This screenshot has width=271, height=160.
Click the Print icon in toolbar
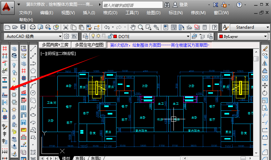32,27
